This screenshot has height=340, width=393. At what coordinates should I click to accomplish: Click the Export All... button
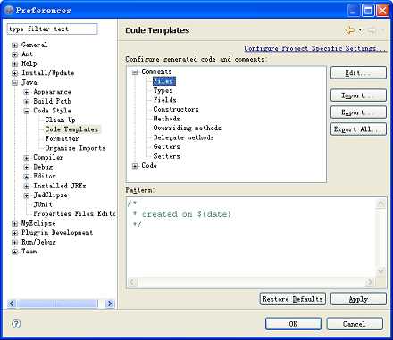click(358, 129)
